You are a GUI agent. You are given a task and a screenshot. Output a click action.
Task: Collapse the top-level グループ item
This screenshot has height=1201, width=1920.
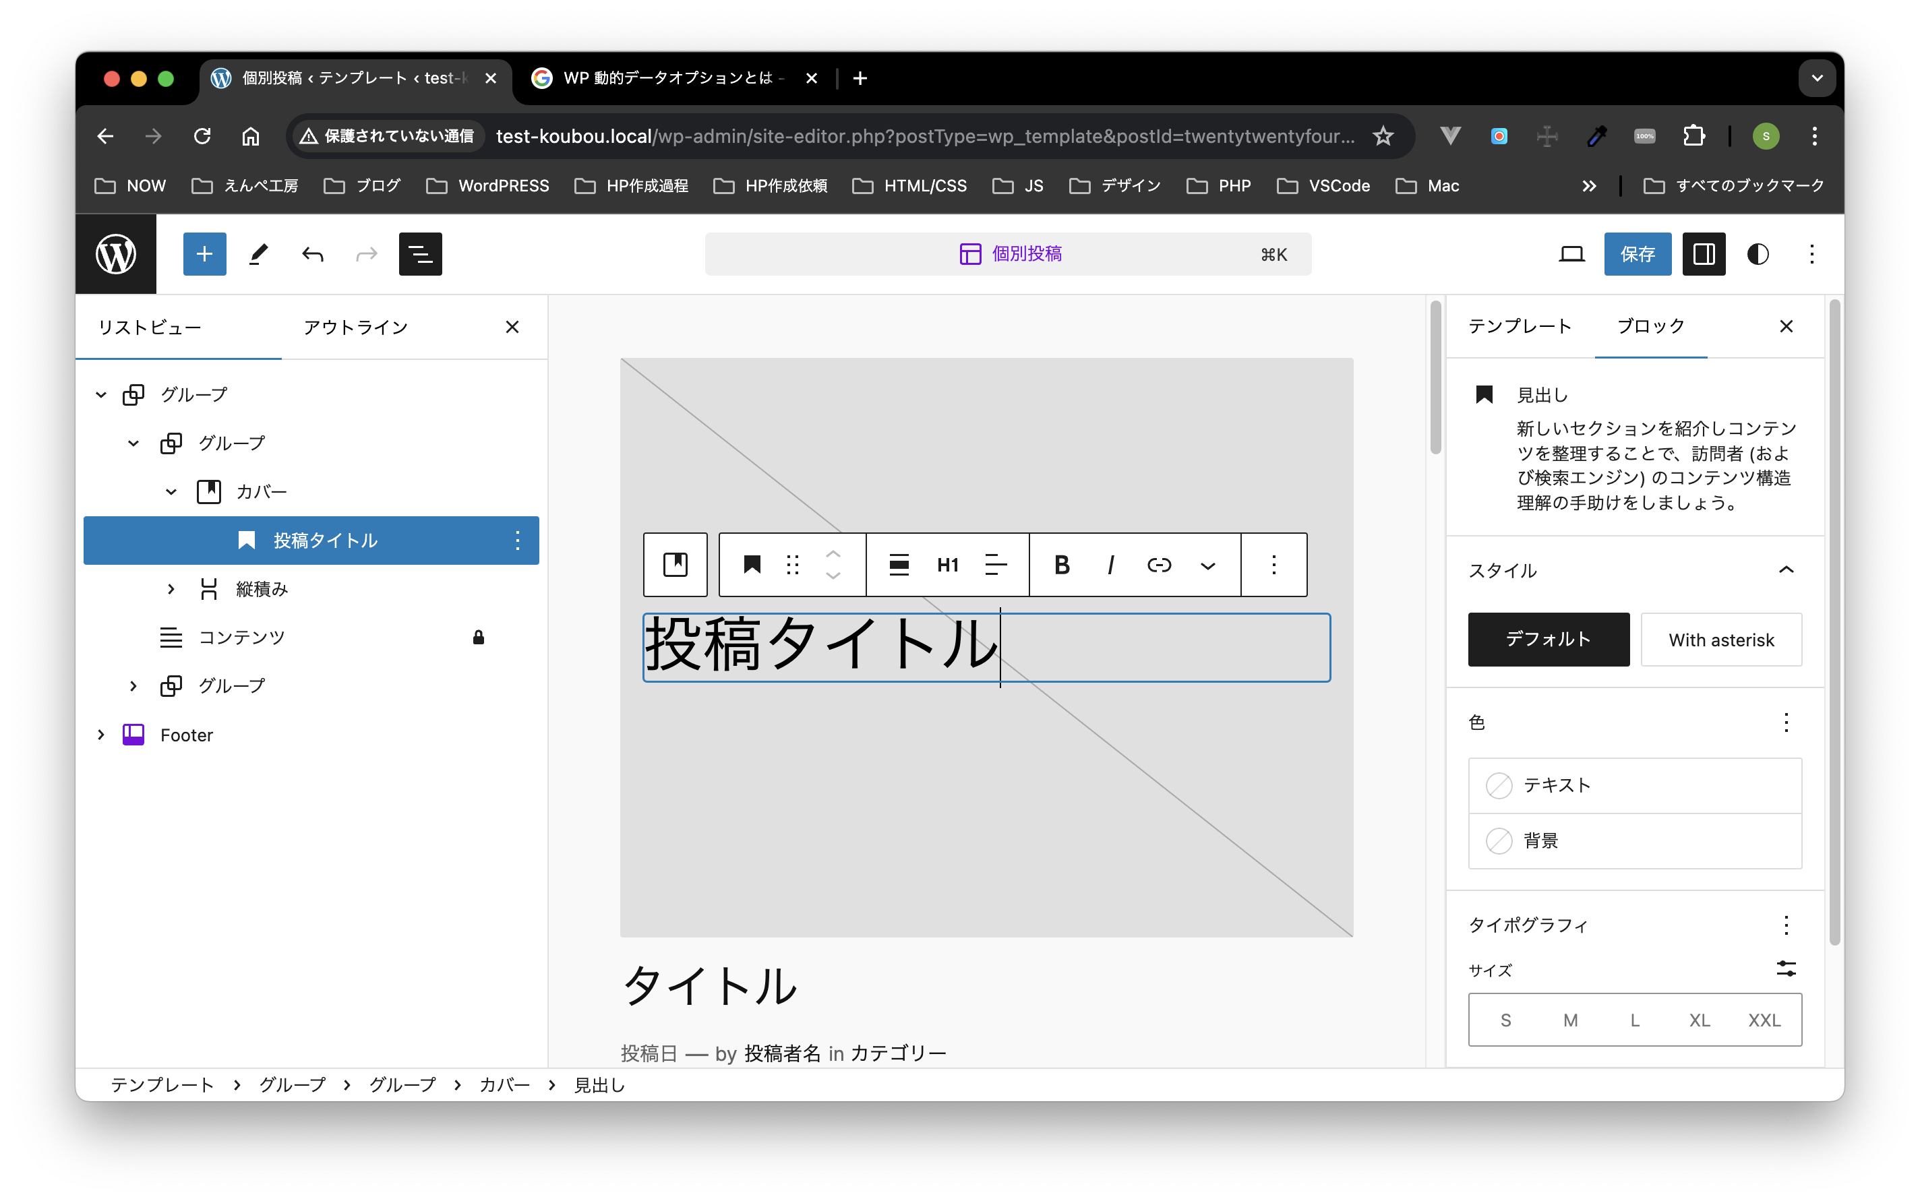point(101,395)
